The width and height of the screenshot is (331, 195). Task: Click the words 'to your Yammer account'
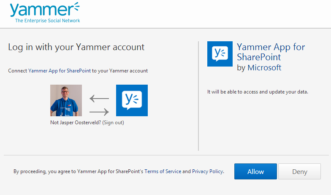120,71
